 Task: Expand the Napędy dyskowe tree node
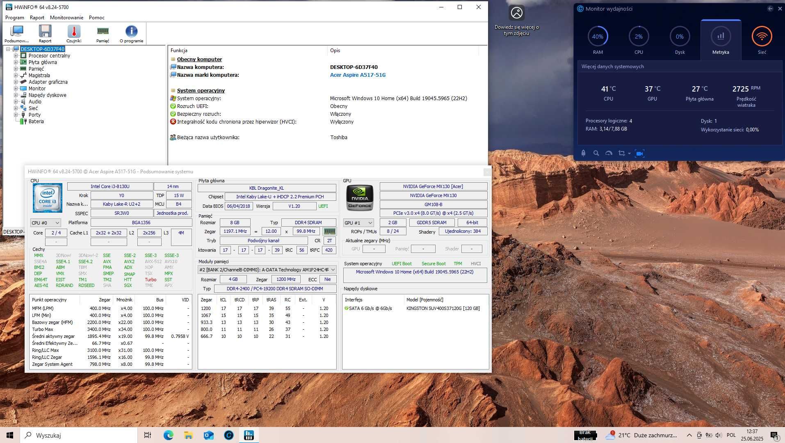point(16,95)
